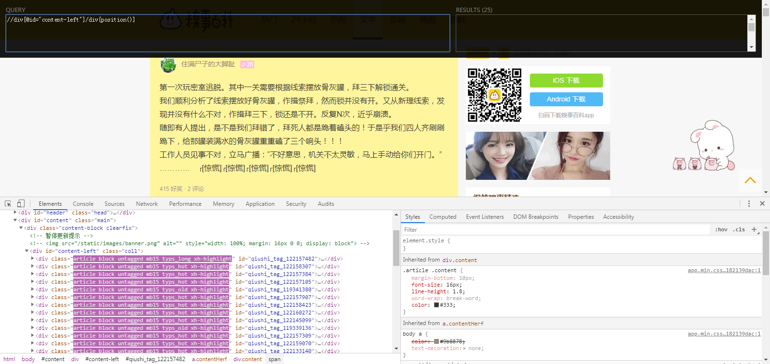Toggle the device toolbar icon
The width and height of the screenshot is (770, 364).
[x=21, y=203]
